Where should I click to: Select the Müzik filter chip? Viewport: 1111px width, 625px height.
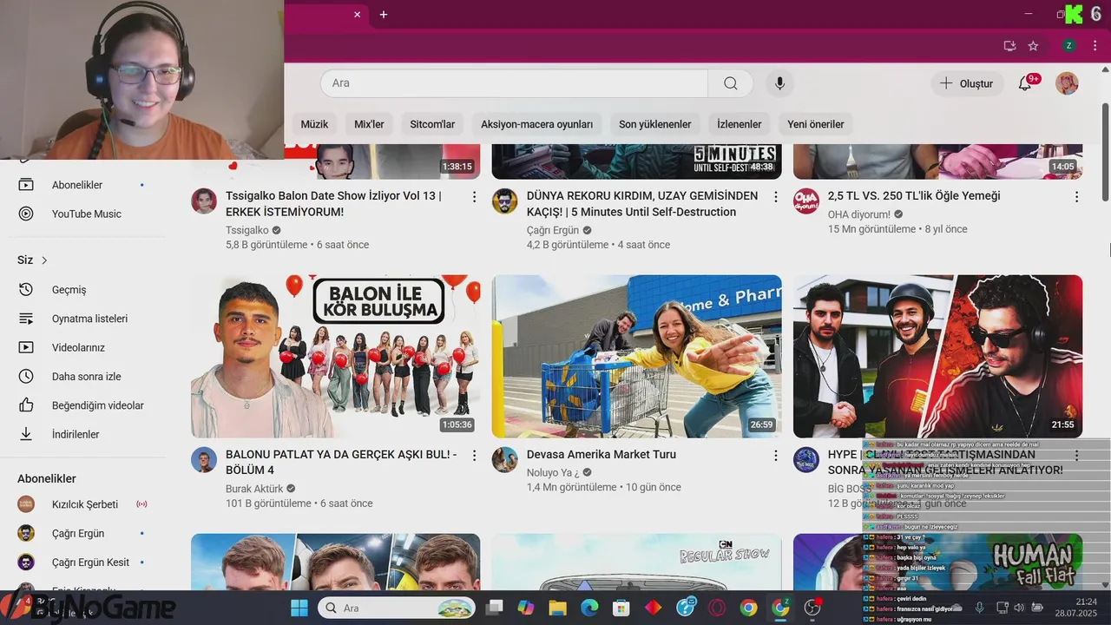click(x=314, y=124)
